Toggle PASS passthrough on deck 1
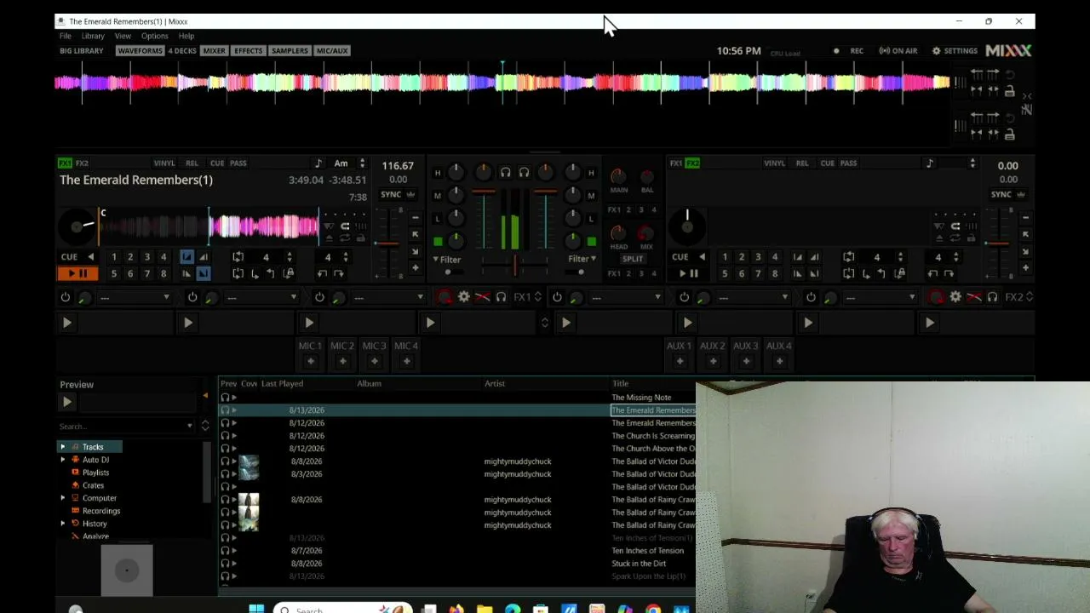Screen dimensions: 1090x613 [x=238, y=163]
